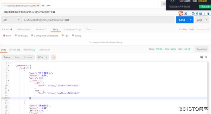This screenshot has width=211, height=114.
Task: Click the underlined text in memory popup
Action: (x=179, y=6)
